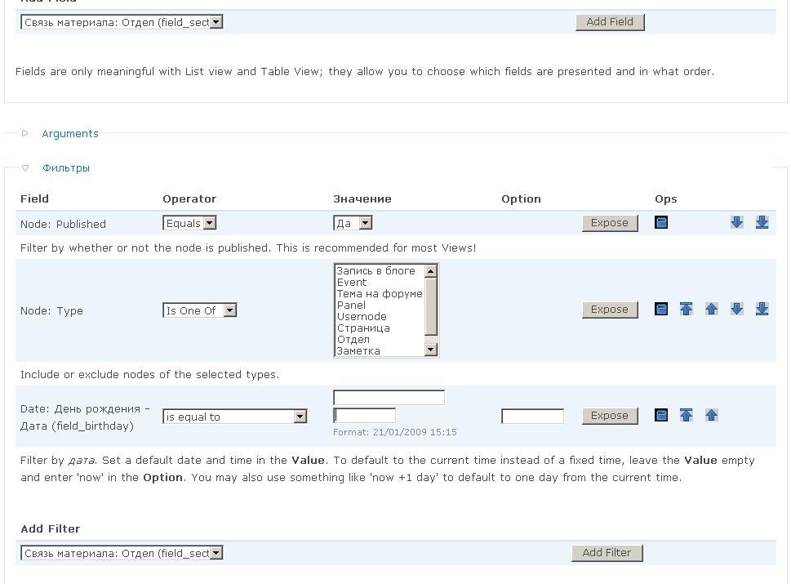The height and width of the screenshot is (584, 791).
Task: Click the 'Operator' column header
Action: 189,198
